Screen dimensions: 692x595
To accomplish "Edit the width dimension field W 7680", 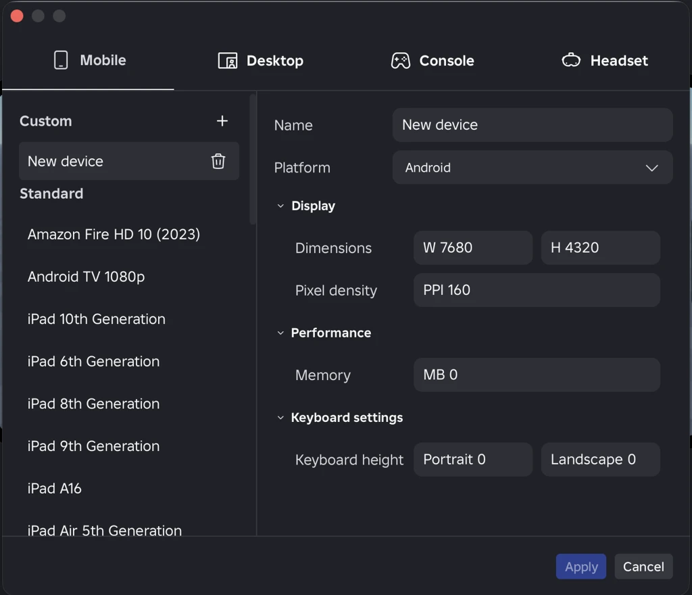I will click(x=472, y=247).
